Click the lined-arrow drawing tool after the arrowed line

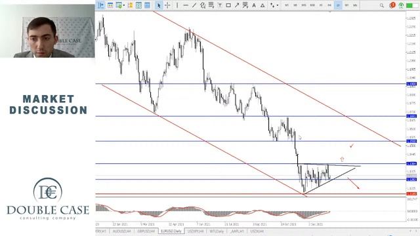tap(245, 5)
